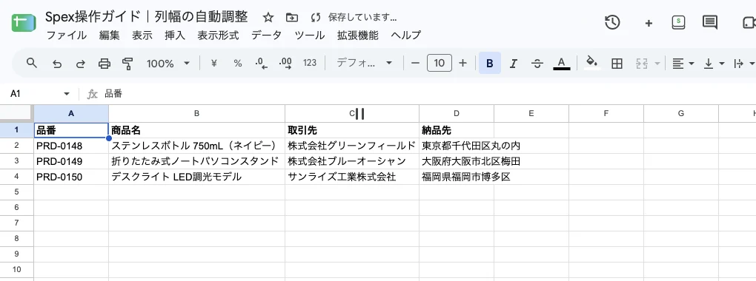Open the ファイル menu
The height and width of the screenshot is (281, 756).
(66, 35)
